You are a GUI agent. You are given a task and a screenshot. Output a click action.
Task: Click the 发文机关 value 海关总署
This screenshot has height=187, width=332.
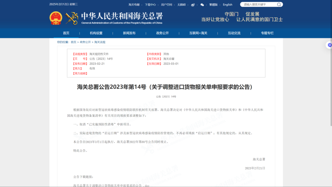(169, 59)
